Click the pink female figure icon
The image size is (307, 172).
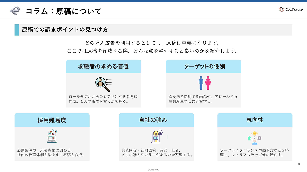[x=208, y=83]
